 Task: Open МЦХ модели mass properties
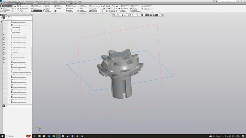[x=123, y=9]
